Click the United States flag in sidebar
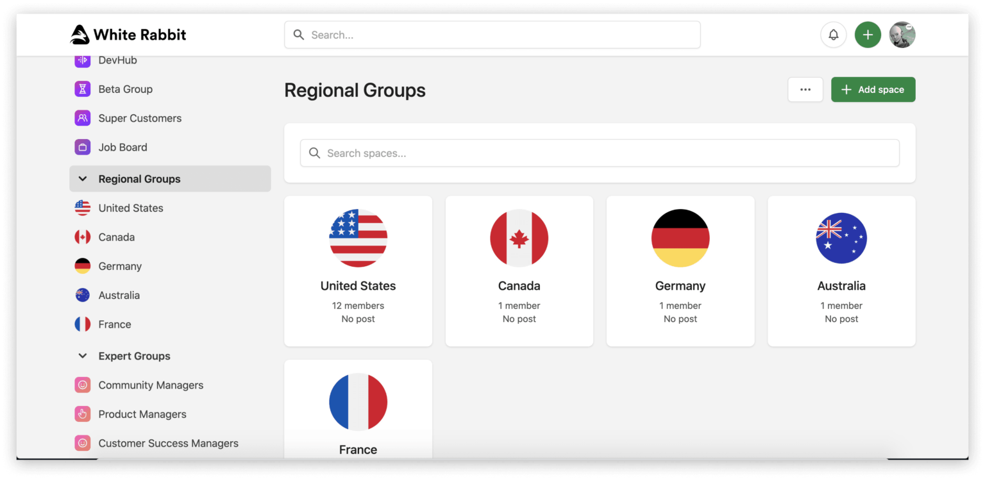 click(82, 208)
